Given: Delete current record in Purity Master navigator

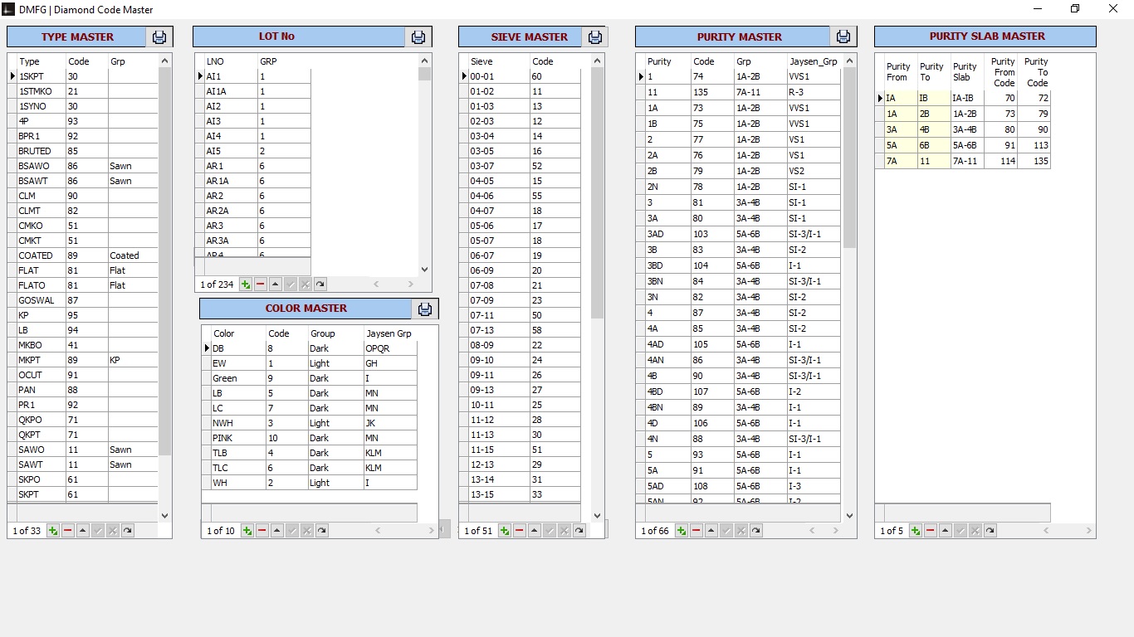Looking at the screenshot, I should click(x=697, y=531).
